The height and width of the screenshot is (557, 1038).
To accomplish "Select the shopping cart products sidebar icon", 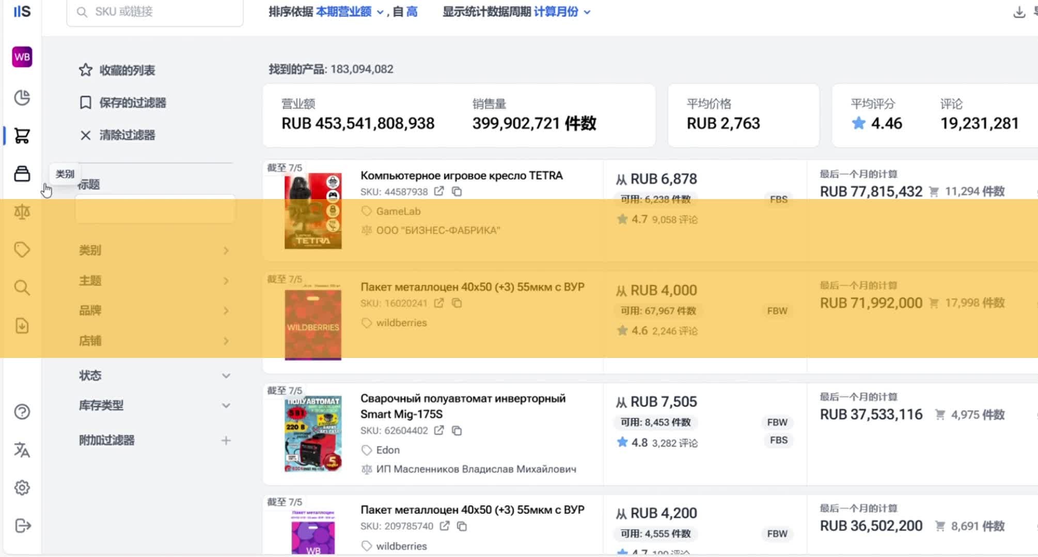I will pyautogui.click(x=22, y=136).
